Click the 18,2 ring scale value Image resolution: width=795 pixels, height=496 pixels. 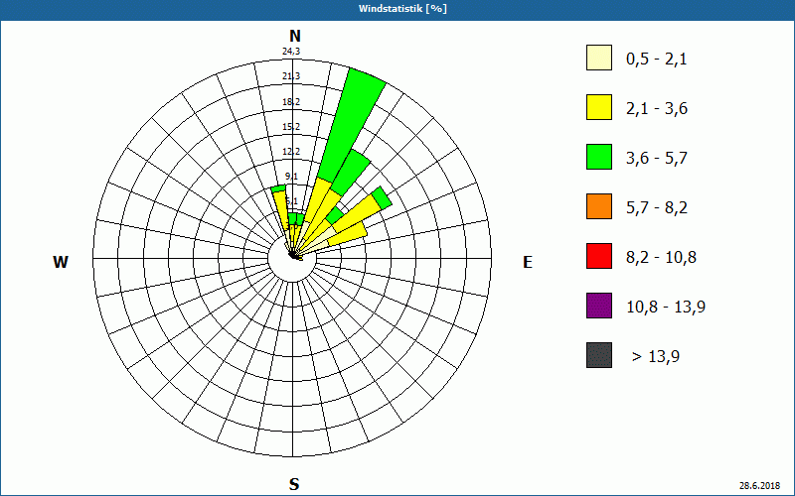pos(291,102)
